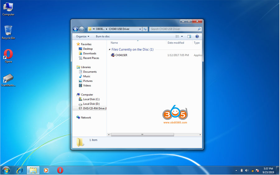This screenshot has height=175, width=280.
Task: Close the CH340 USB Driver window
Action: tap(197, 21)
